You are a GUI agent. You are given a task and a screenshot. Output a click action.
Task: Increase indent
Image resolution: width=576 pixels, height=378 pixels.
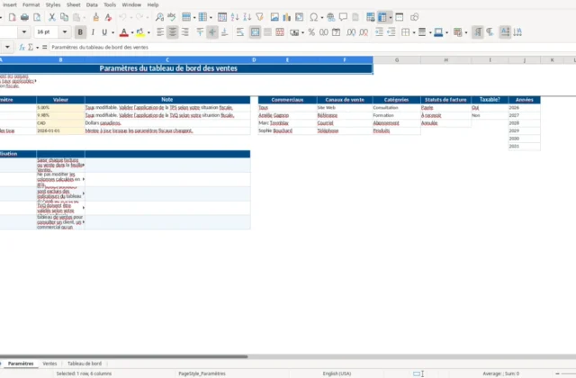pos(379,32)
